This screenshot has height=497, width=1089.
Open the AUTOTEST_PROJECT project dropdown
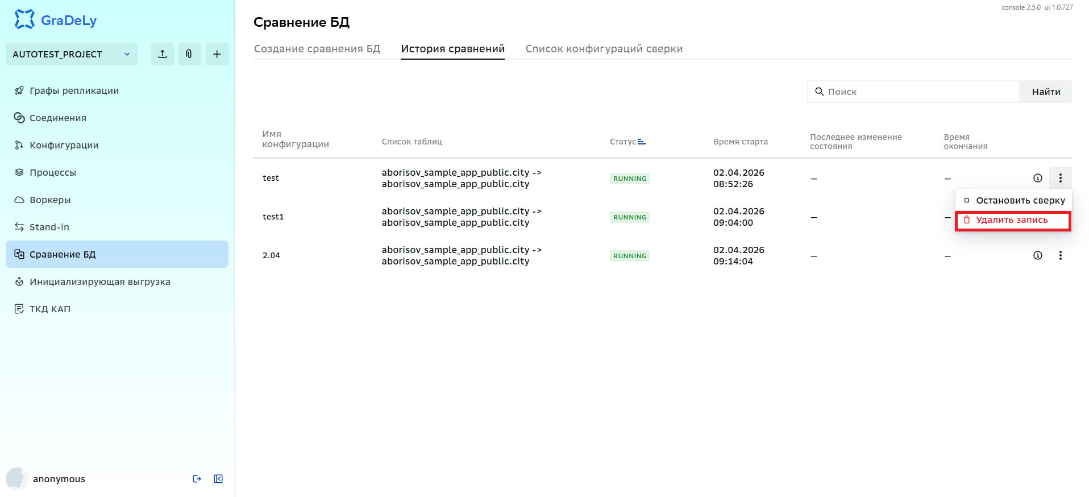pos(72,54)
